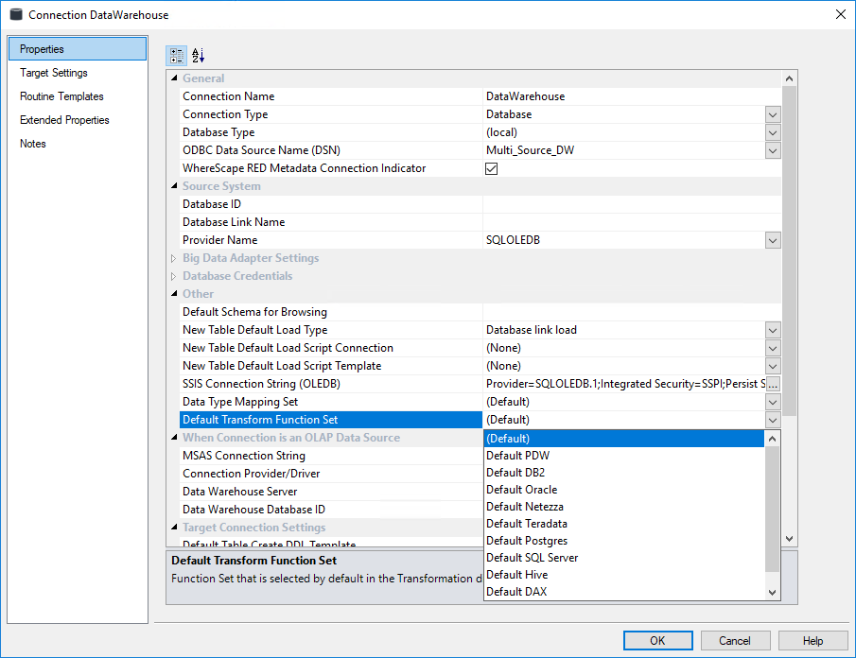This screenshot has height=658, width=856.
Task: Click the Connection Name value field
Action: click(x=632, y=96)
